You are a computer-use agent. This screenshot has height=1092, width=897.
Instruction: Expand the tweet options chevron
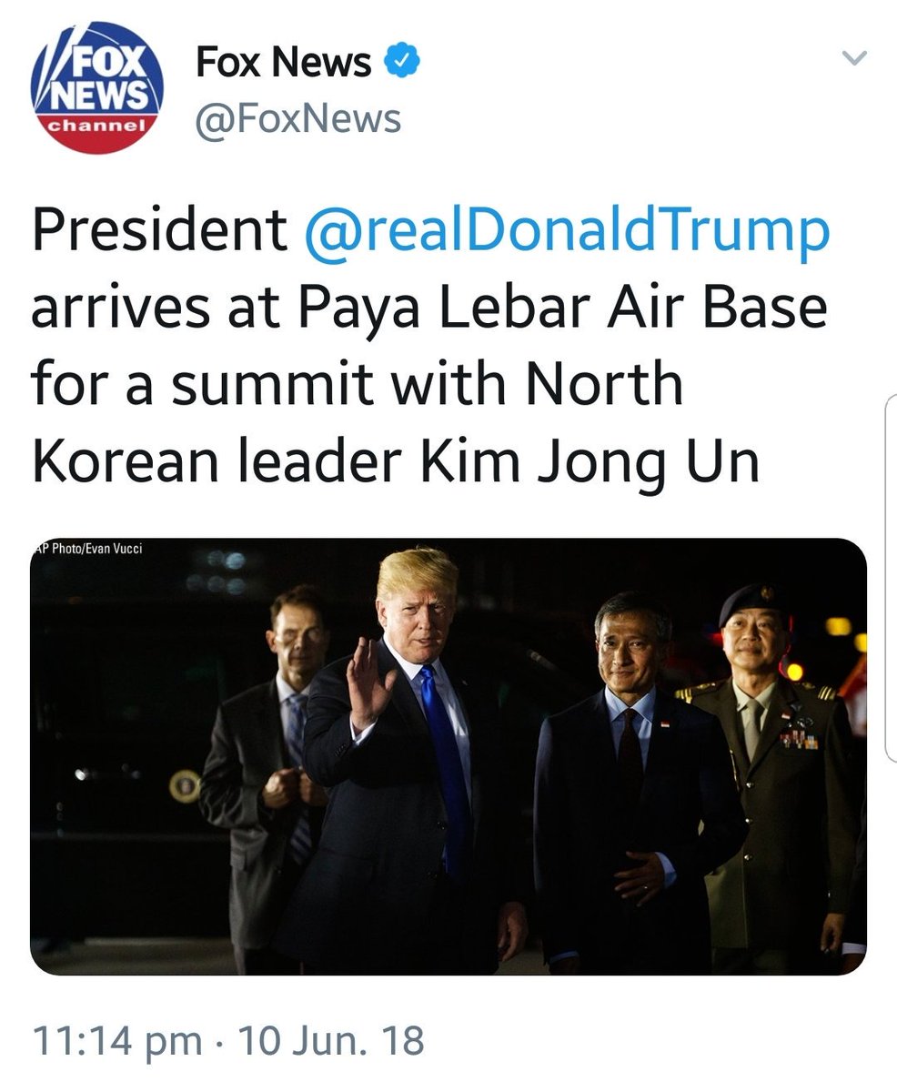tap(855, 60)
